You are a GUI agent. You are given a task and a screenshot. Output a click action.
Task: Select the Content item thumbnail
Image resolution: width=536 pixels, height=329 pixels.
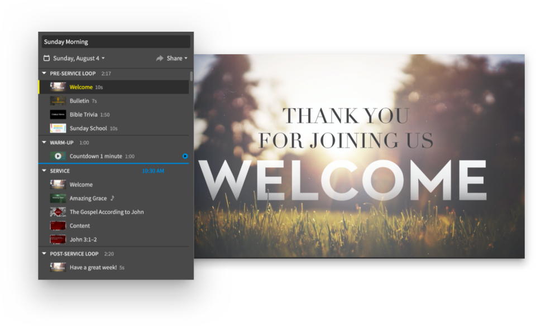(58, 226)
